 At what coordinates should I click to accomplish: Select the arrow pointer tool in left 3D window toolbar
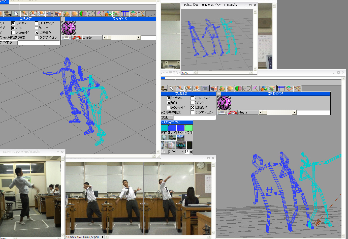click(x=16, y=14)
